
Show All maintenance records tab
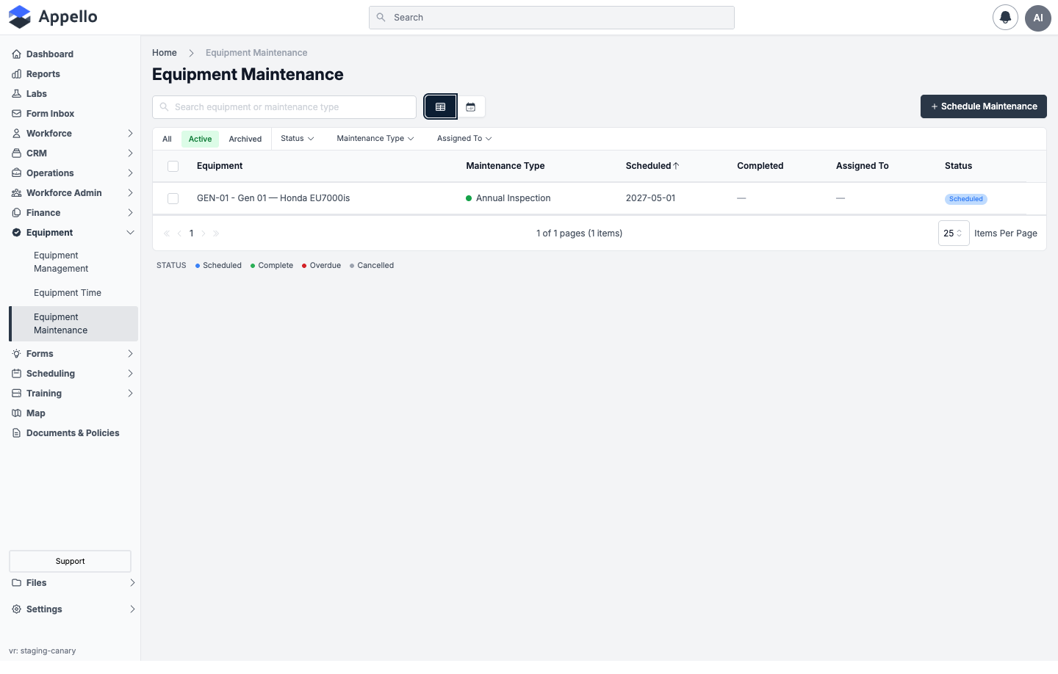(x=168, y=139)
